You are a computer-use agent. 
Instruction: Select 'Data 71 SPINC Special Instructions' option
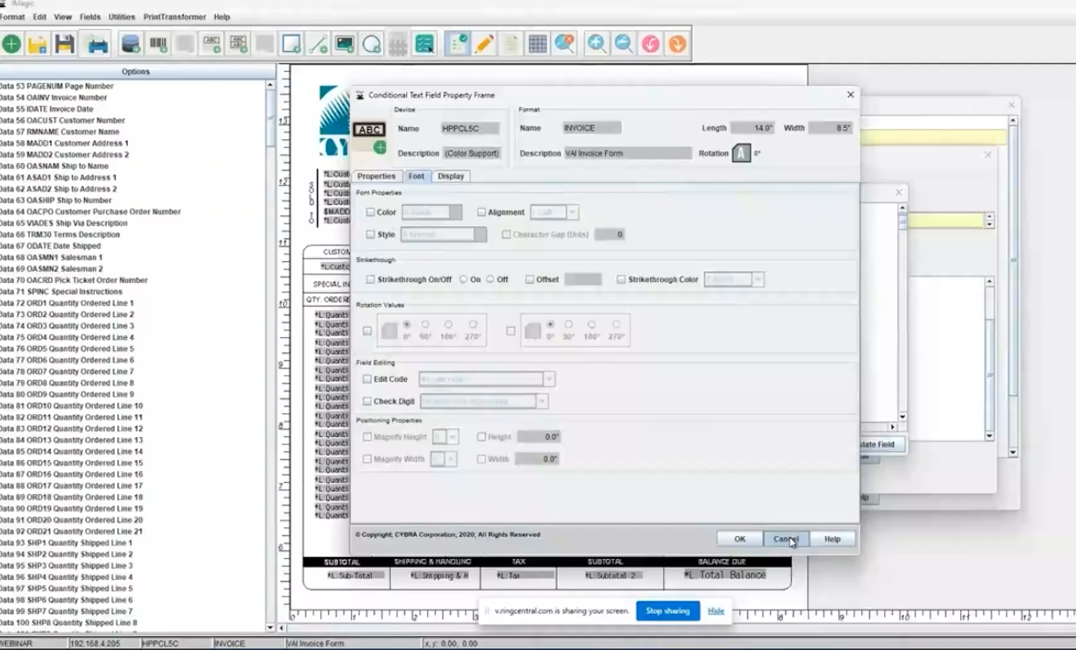(61, 292)
